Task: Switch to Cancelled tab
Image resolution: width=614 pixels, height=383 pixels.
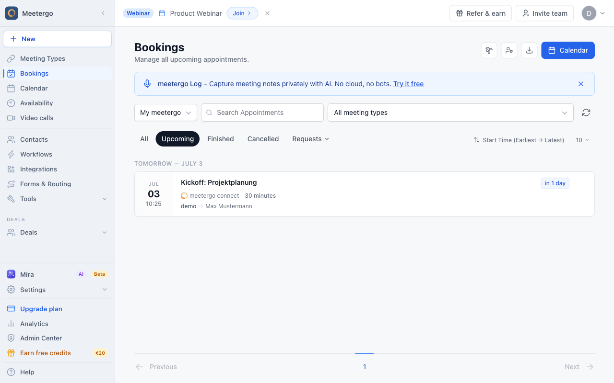Action: (263, 139)
